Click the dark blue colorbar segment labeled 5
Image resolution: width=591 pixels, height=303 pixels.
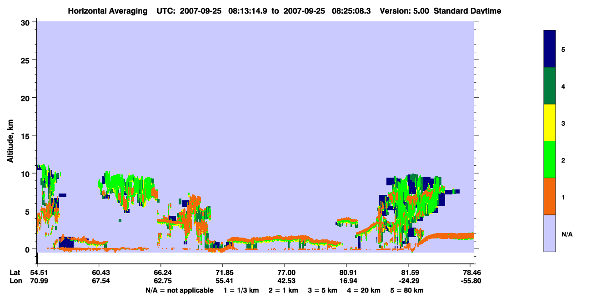(550, 49)
